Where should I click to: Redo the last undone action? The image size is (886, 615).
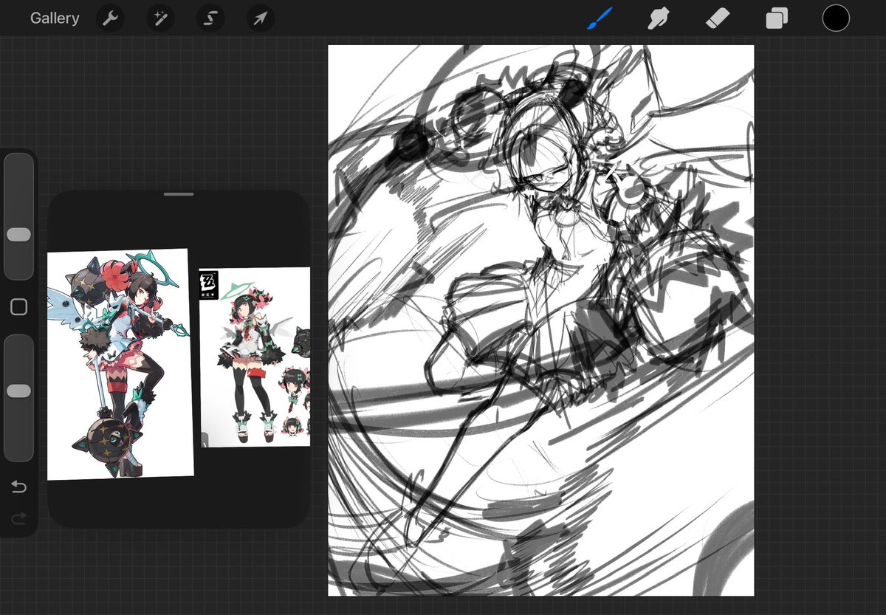pyautogui.click(x=18, y=519)
